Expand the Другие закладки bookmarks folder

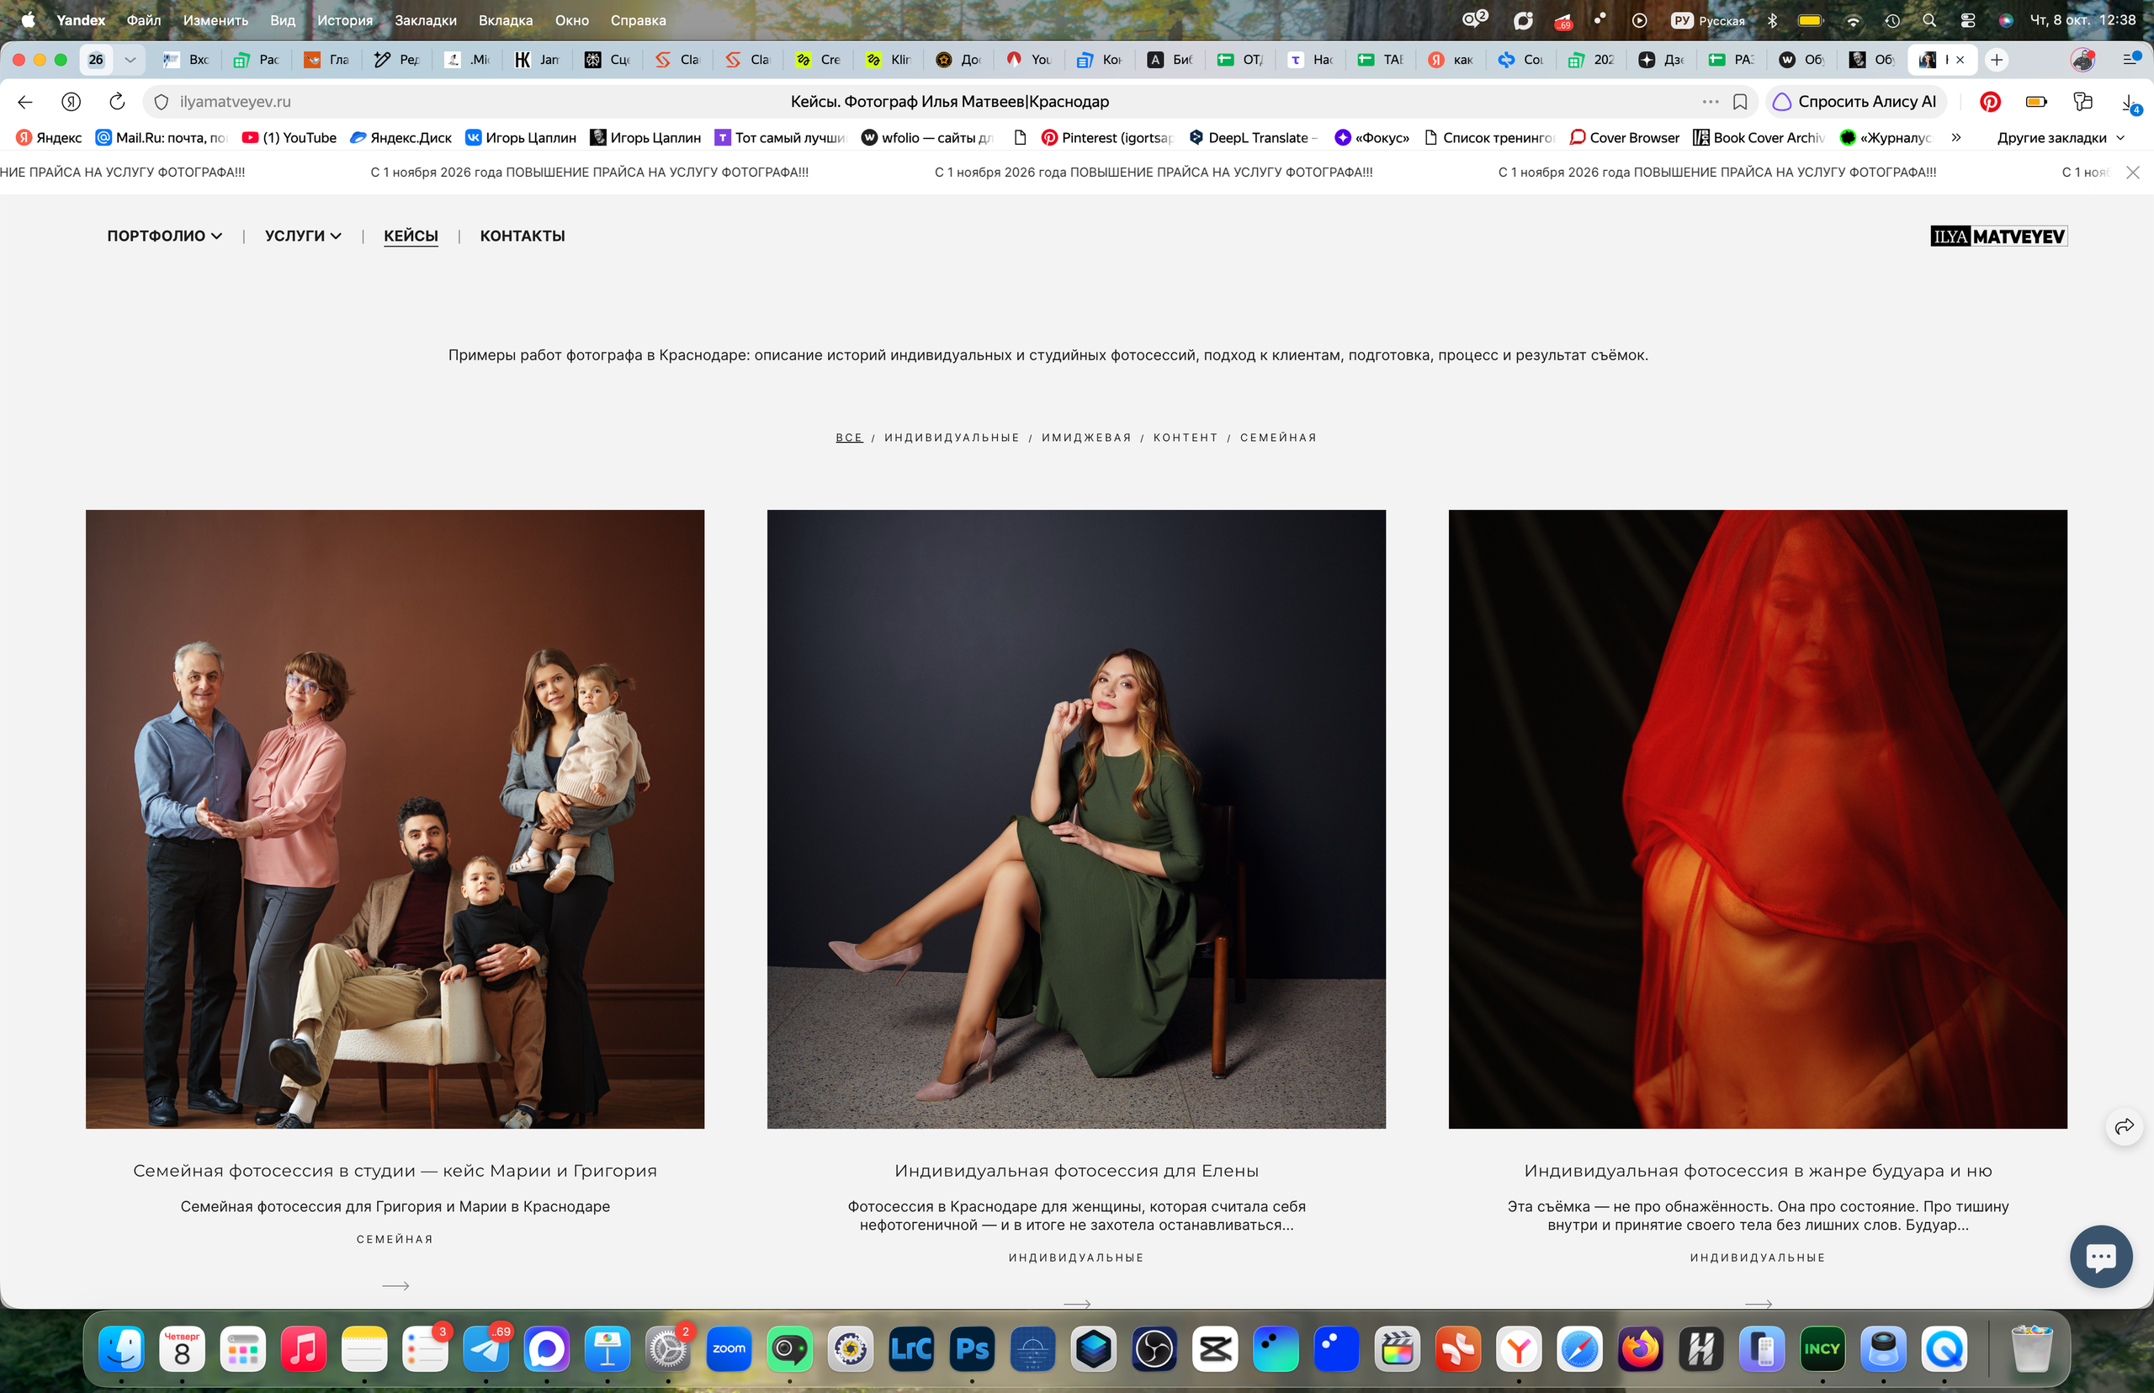pos(2061,137)
